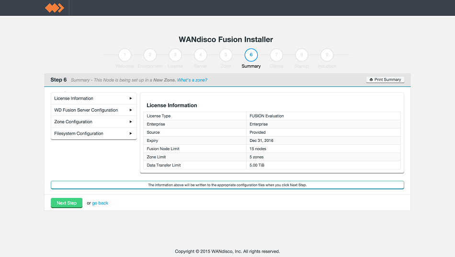Click the 15 nodes value

(x=258, y=149)
